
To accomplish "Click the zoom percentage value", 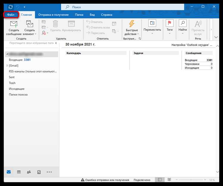I will click(212, 180).
